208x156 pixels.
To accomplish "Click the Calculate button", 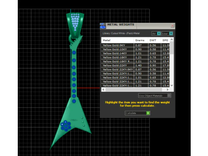I will tap(137, 113).
